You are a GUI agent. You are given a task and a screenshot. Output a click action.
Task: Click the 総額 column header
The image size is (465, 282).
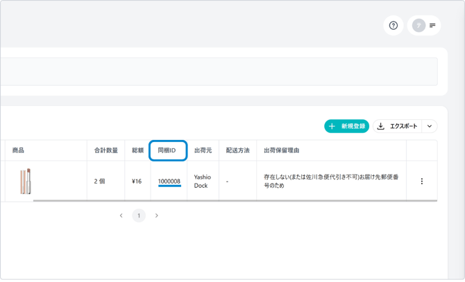coord(137,150)
